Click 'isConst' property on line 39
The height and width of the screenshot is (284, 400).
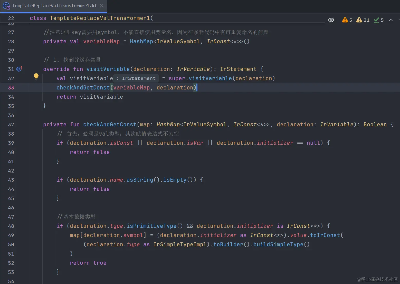tap(121, 143)
